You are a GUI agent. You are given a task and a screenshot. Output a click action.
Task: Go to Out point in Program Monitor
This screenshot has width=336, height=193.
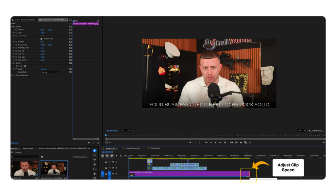224,142
